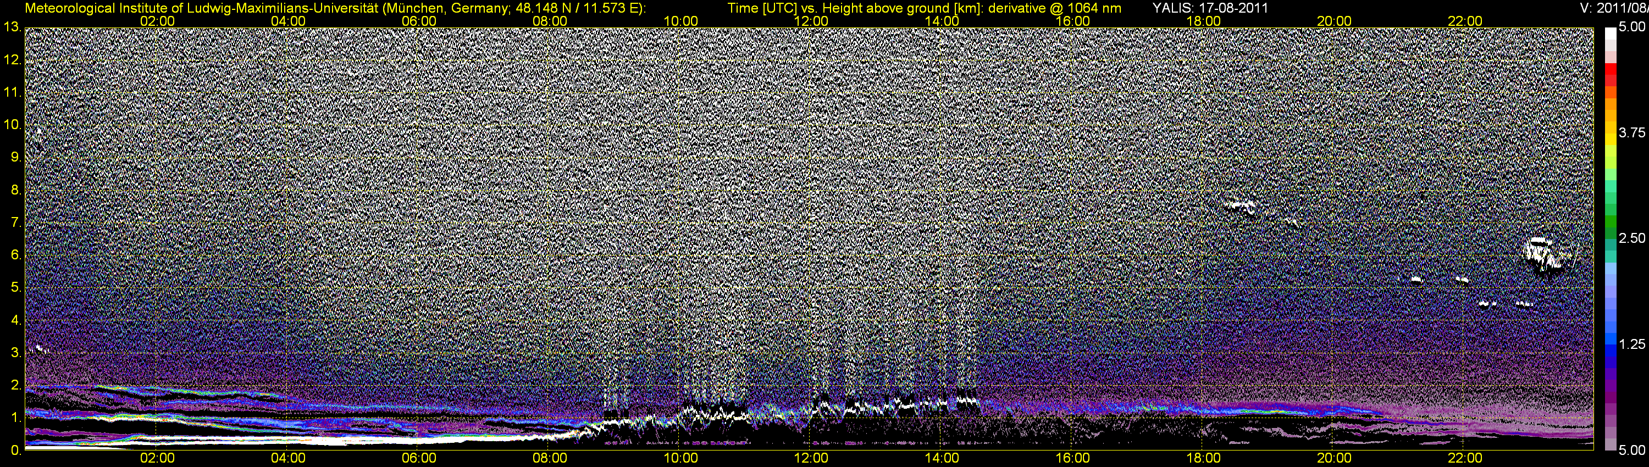This screenshot has height=467, width=1649.
Task: Click the 3.75 color scale value
Action: click(1632, 132)
